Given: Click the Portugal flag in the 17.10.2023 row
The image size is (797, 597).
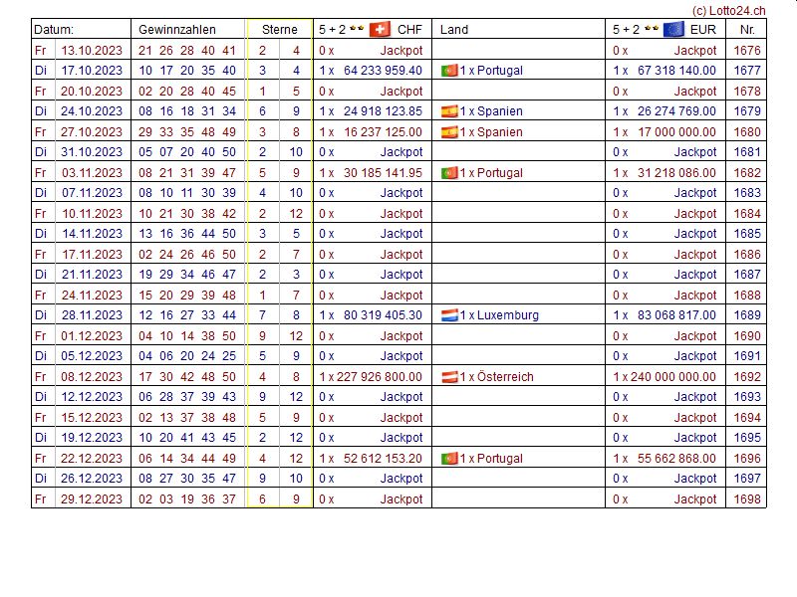Looking at the screenshot, I should (x=449, y=71).
